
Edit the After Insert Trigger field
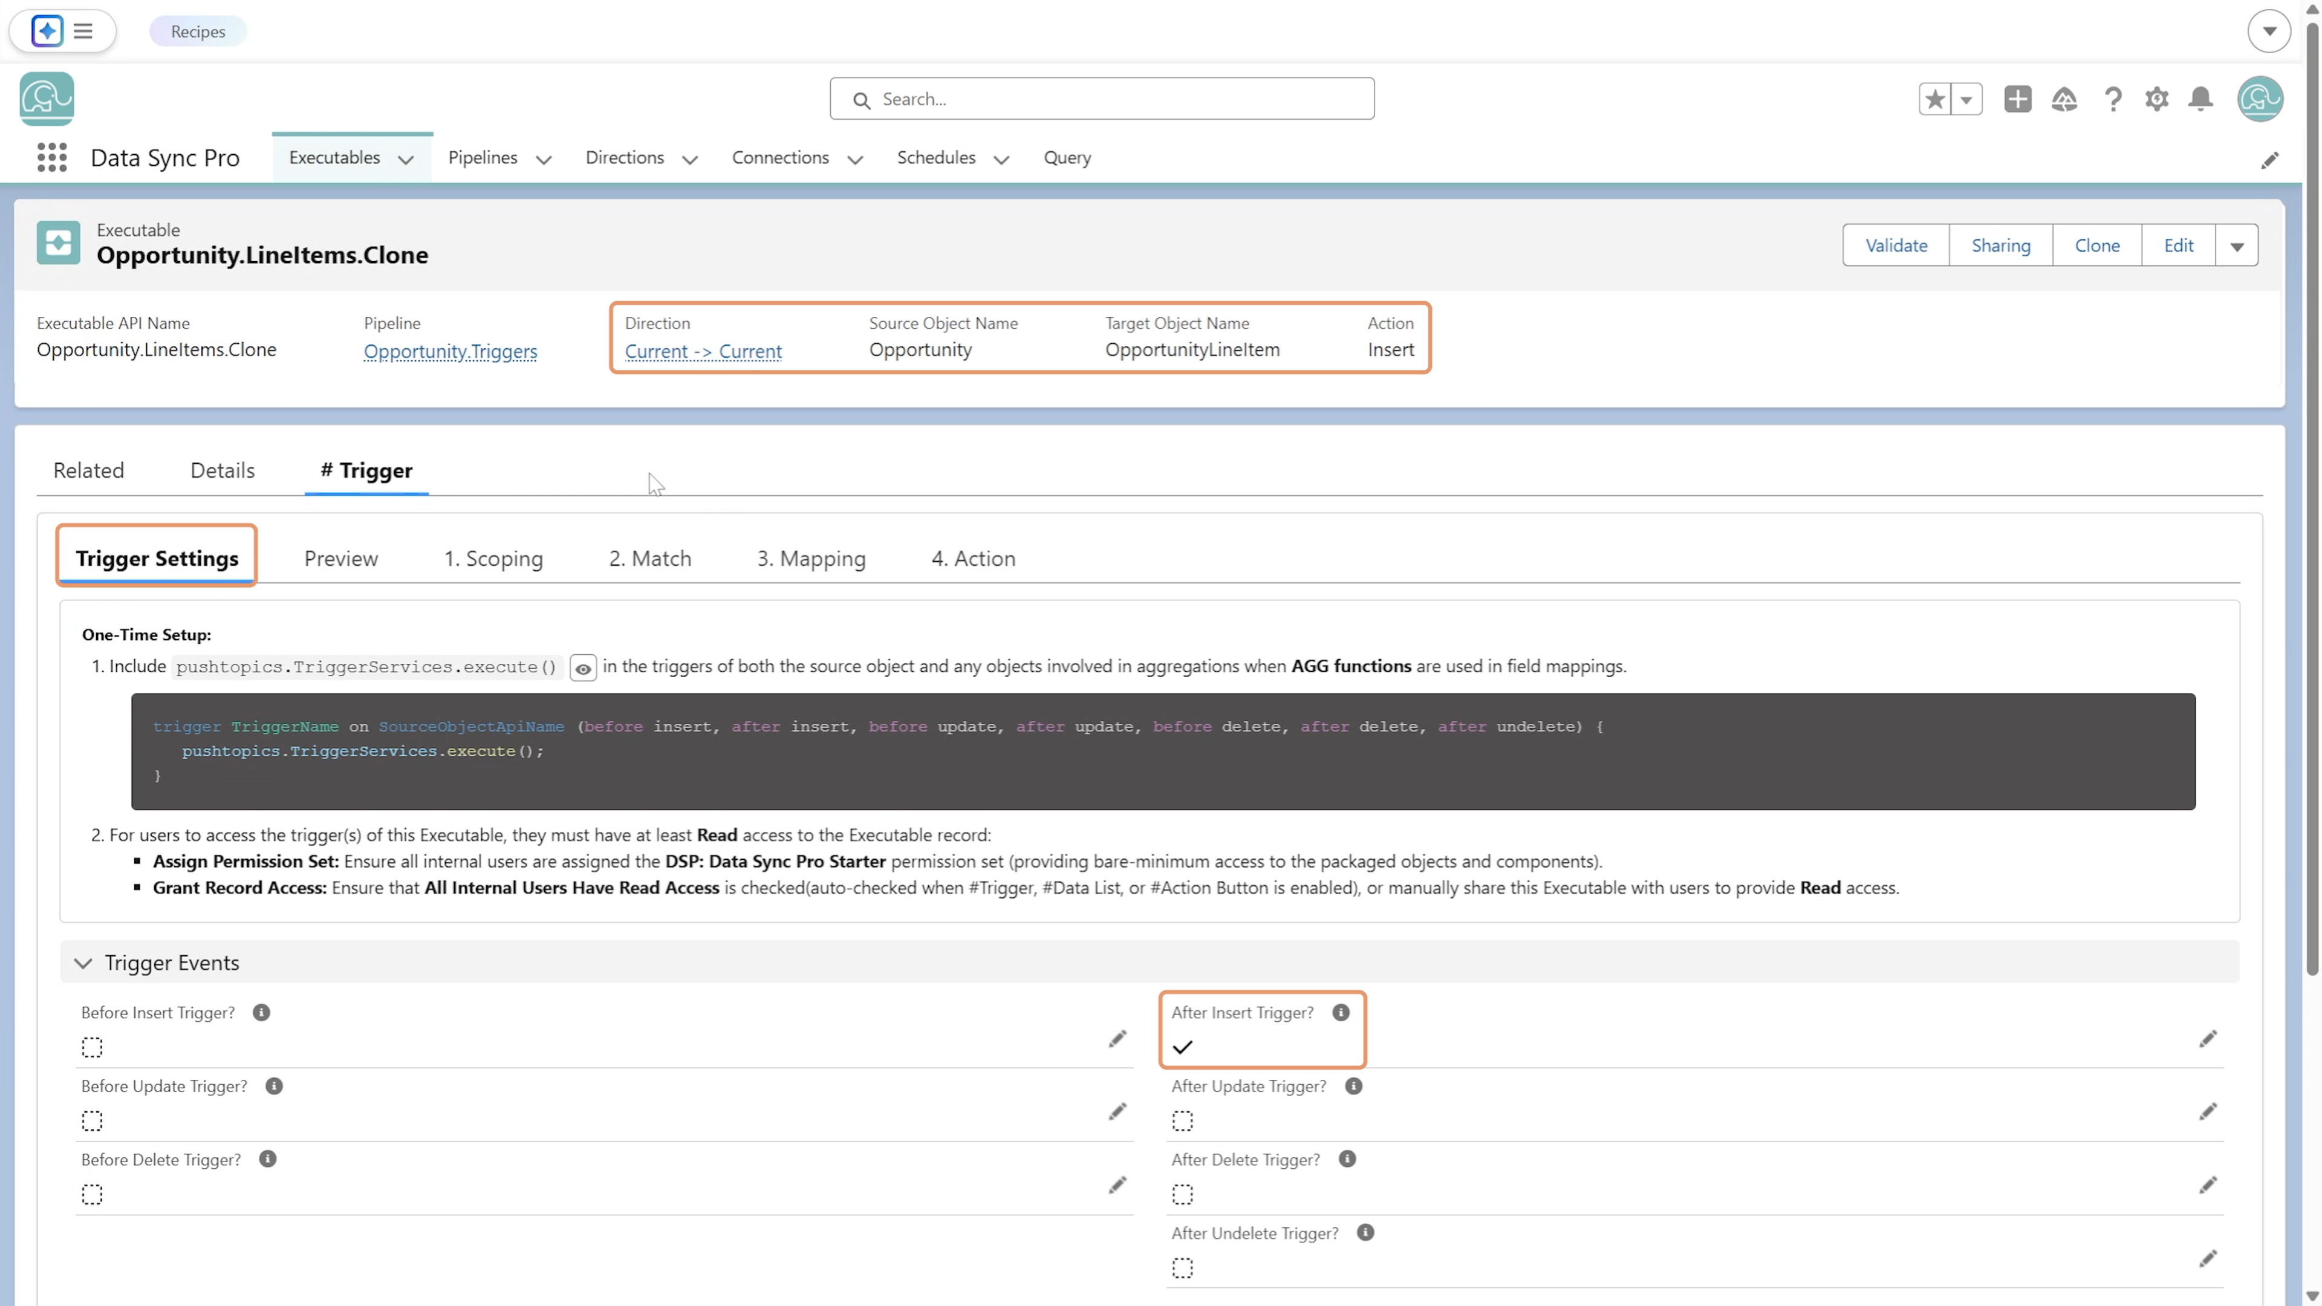(x=2208, y=1039)
